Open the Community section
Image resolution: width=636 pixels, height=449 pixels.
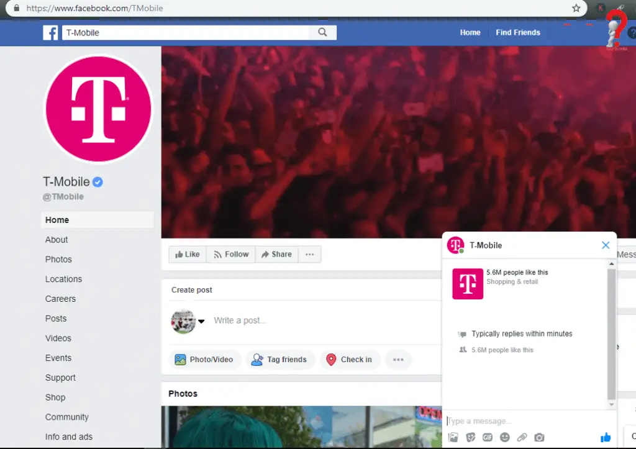(67, 417)
